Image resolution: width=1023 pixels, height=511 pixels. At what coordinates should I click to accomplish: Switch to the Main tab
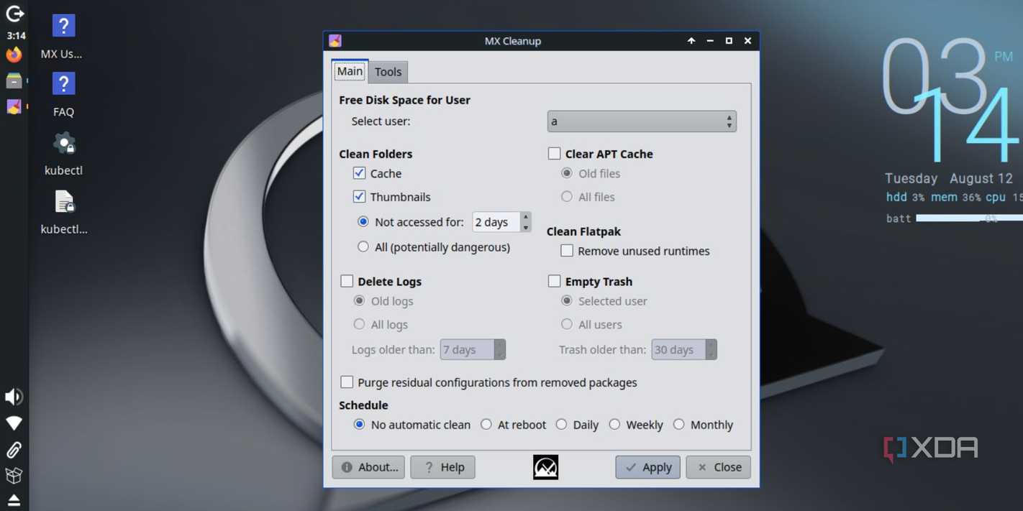[x=350, y=71]
